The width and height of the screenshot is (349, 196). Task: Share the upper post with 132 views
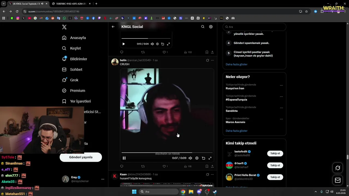tap(212, 52)
